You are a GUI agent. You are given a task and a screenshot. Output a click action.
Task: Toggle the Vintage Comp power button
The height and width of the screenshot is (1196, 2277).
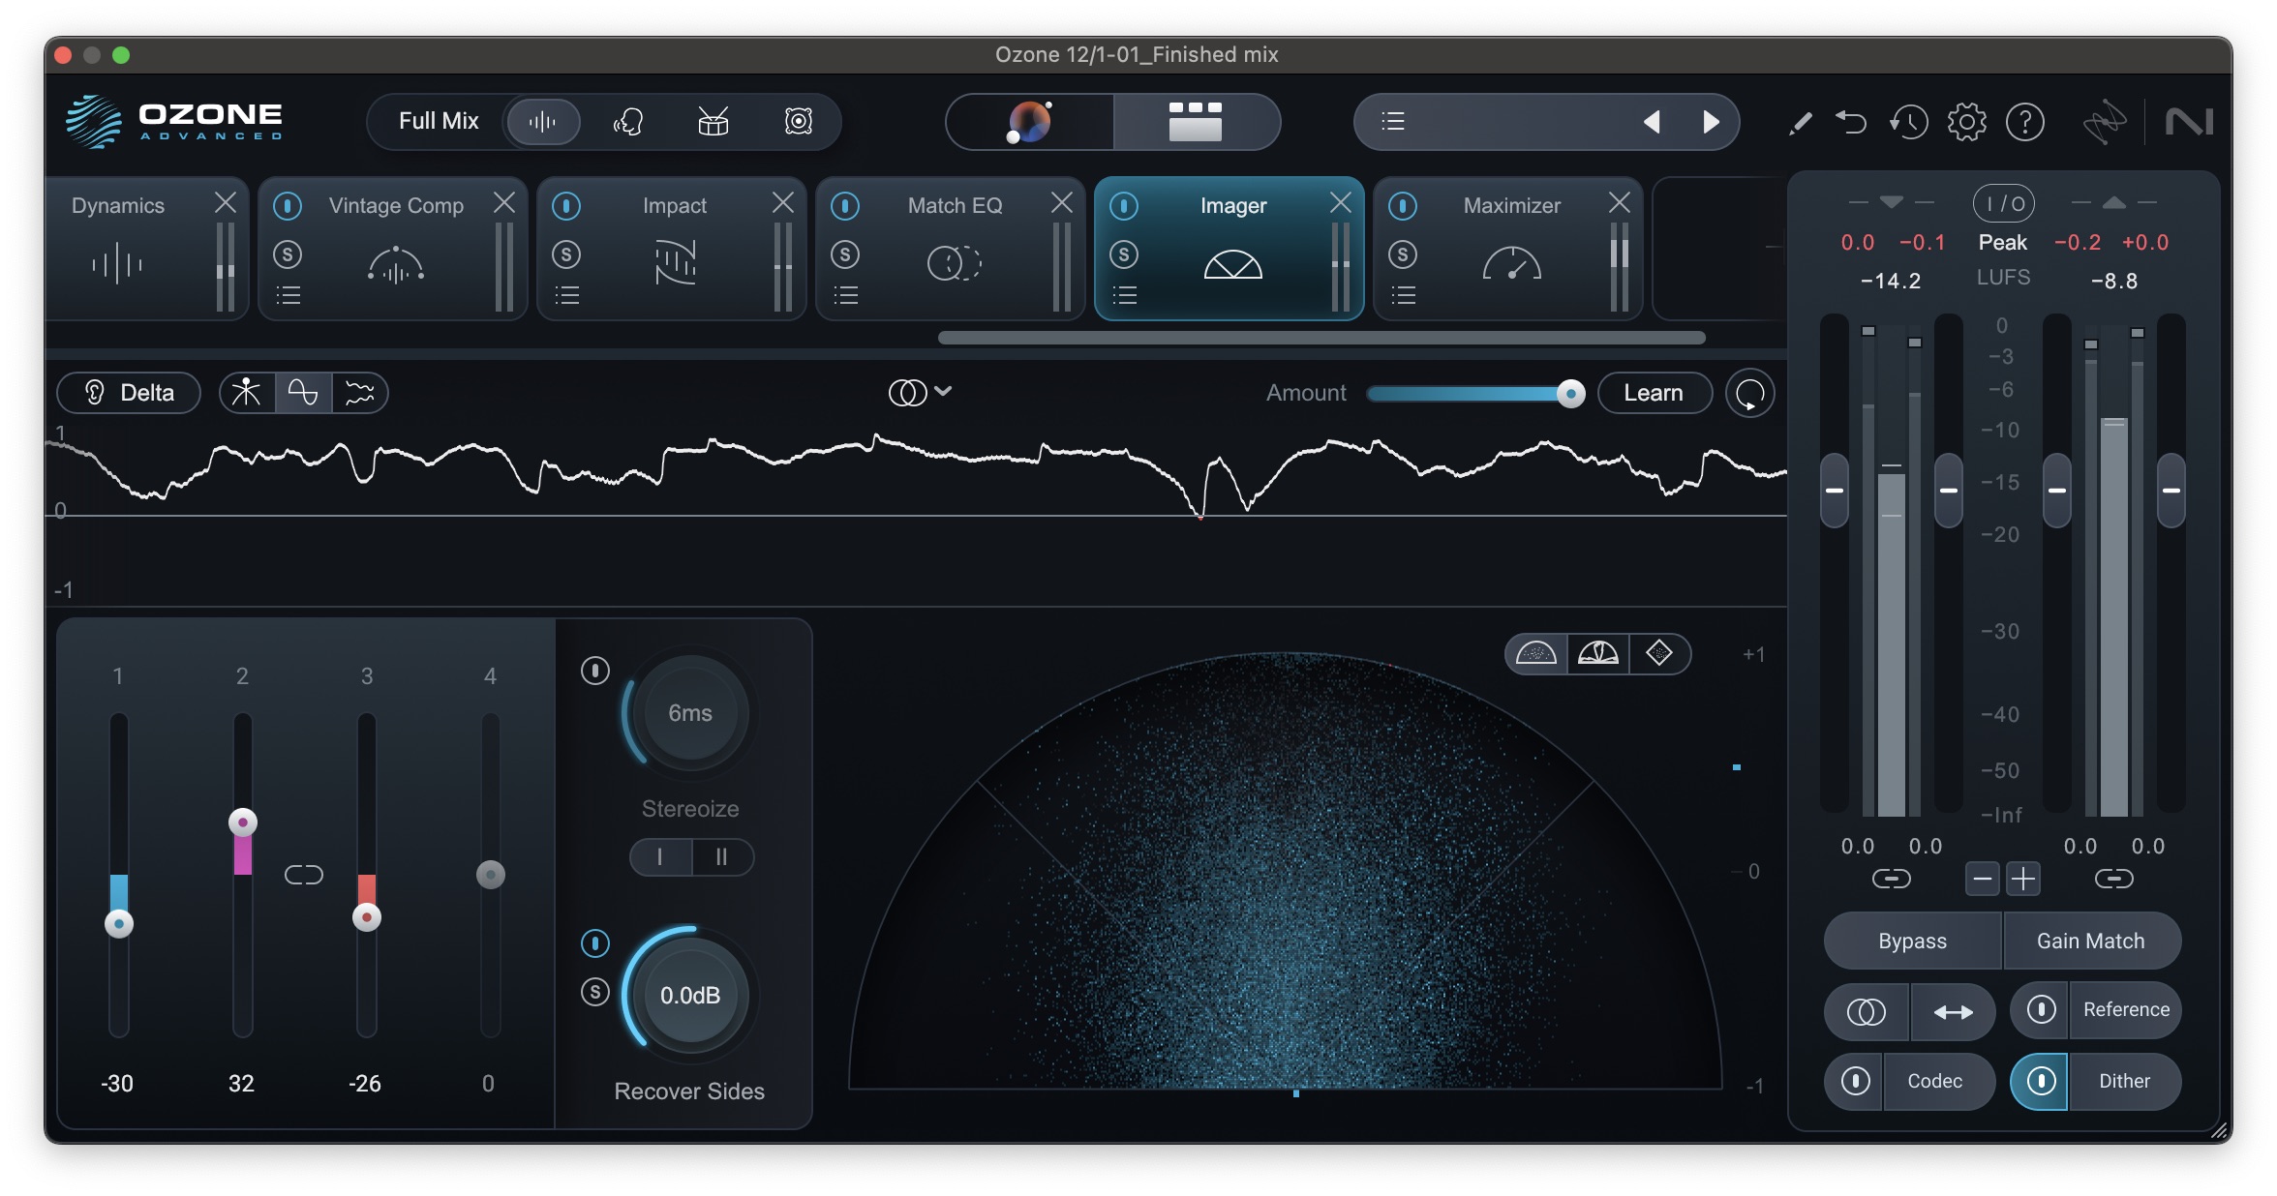tap(288, 206)
